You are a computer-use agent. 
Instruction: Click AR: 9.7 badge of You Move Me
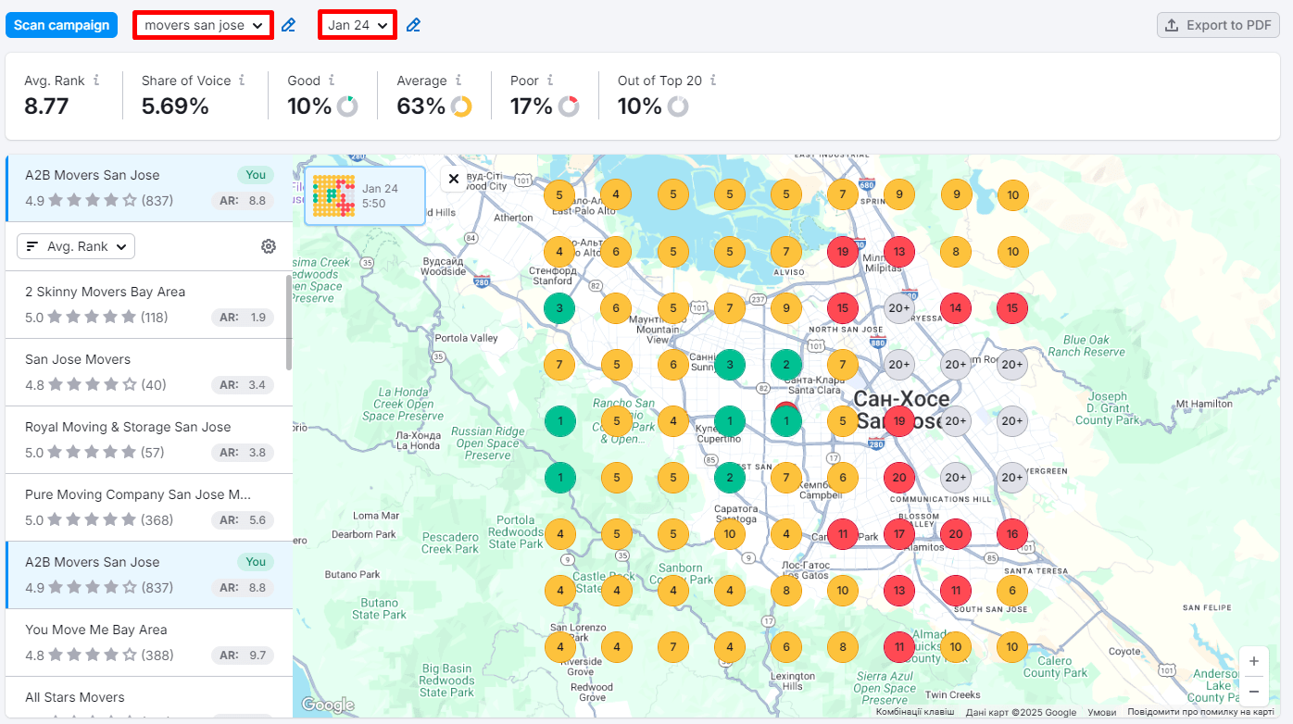pos(243,655)
